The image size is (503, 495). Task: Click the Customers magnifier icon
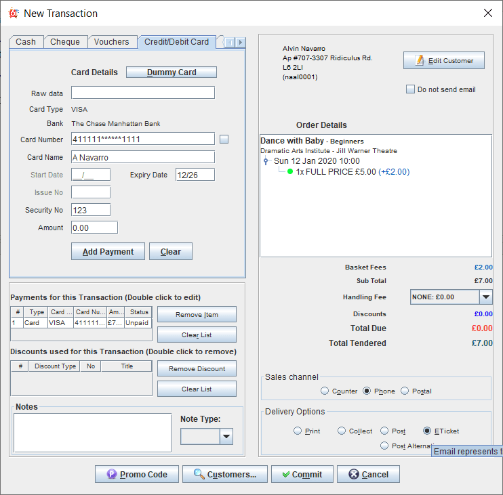pyautogui.click(x=199, y=475)
